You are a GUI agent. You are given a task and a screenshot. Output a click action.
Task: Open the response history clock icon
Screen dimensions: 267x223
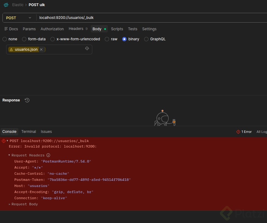[27, 100]
